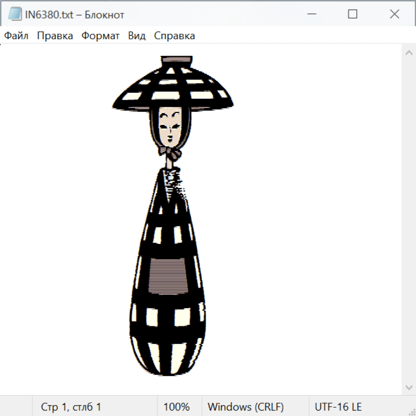Click the Notepad icon in title bar

click(15, 14)
